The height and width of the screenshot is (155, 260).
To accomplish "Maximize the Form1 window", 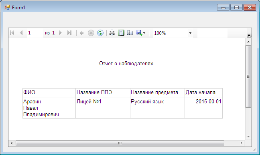I will pyautogui.click(x=236, y=8).
